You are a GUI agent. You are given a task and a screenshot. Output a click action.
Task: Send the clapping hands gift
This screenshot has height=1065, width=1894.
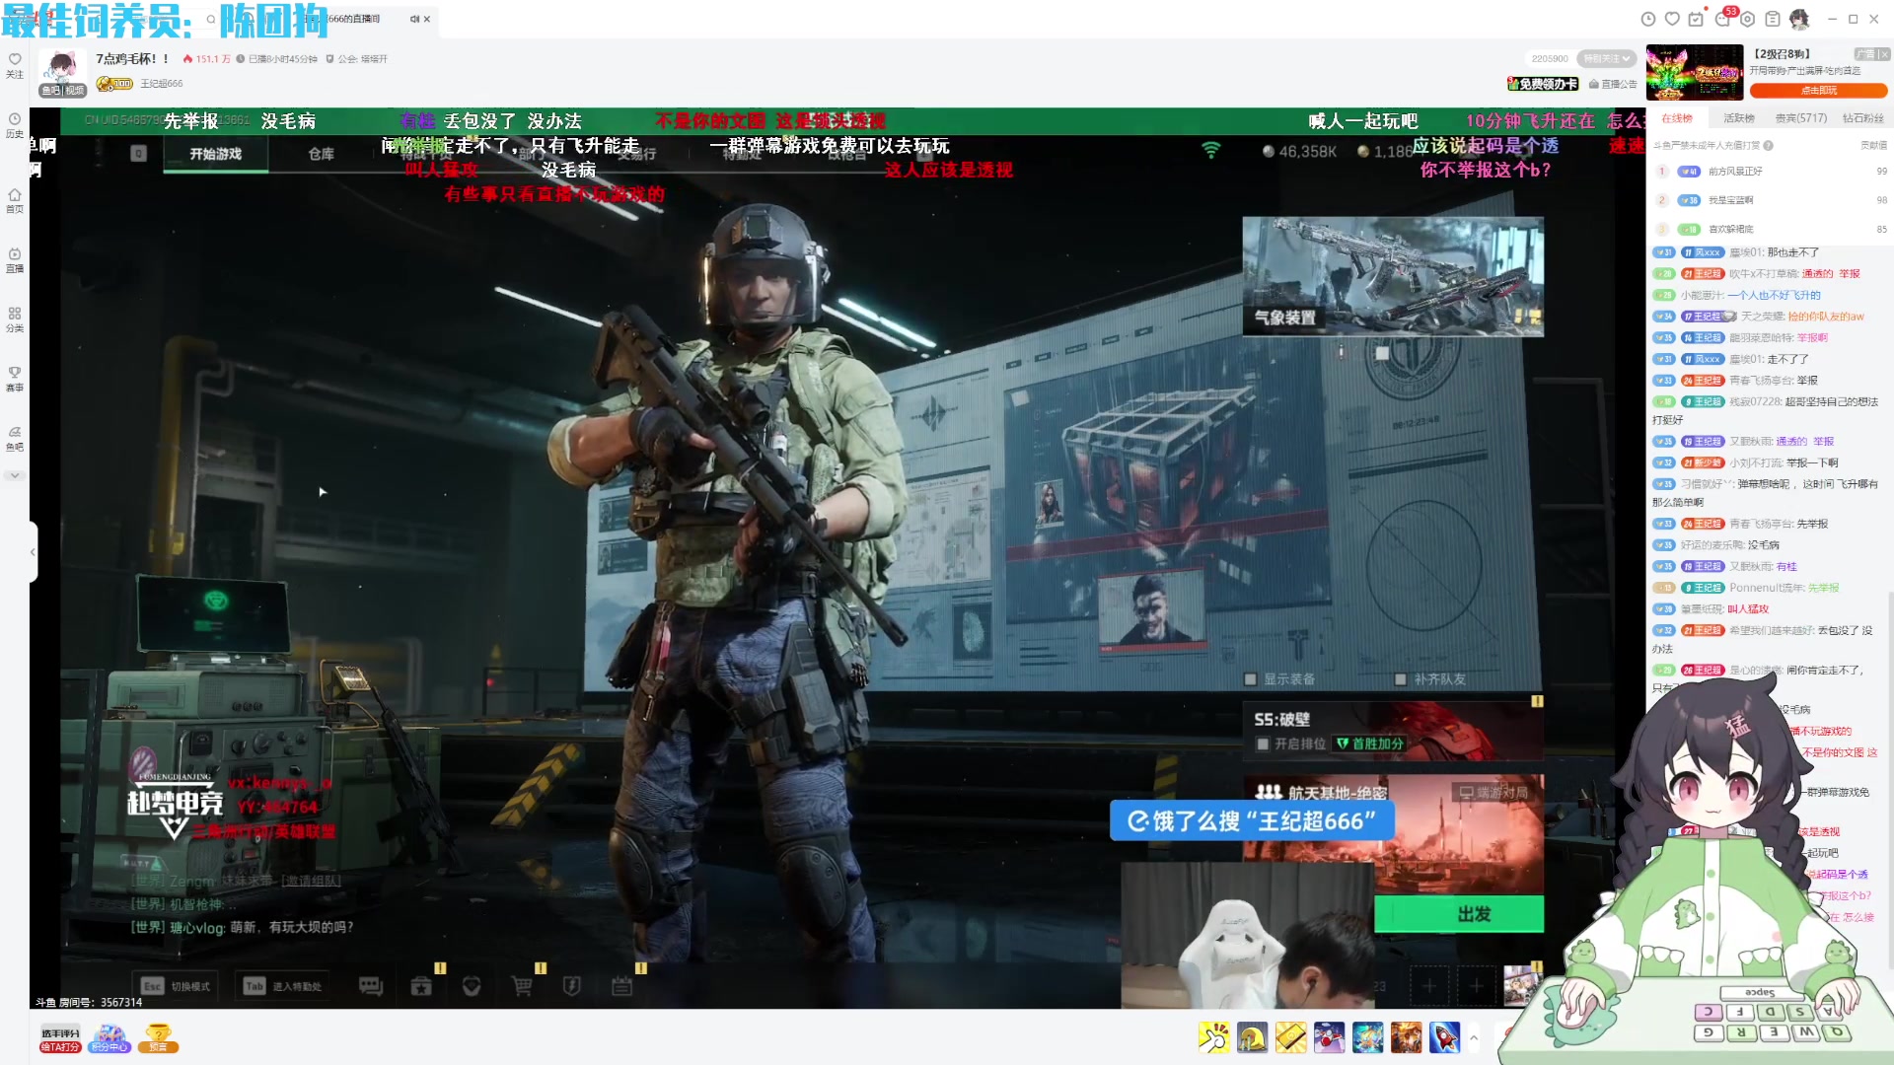coord(1214,1037)
